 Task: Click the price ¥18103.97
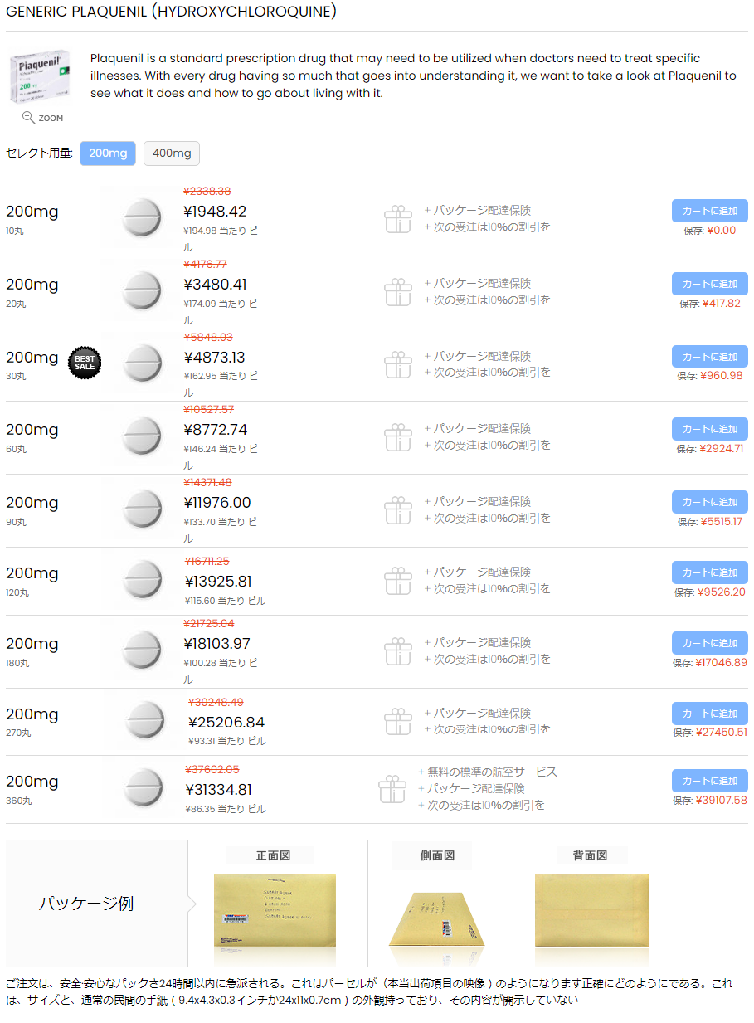[217, 644]
